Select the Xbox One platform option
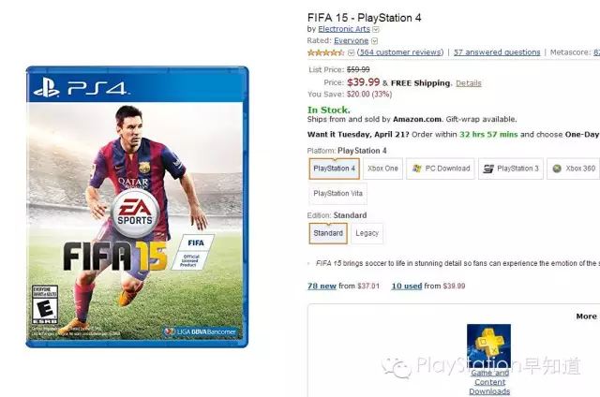 tap(382, 169)
